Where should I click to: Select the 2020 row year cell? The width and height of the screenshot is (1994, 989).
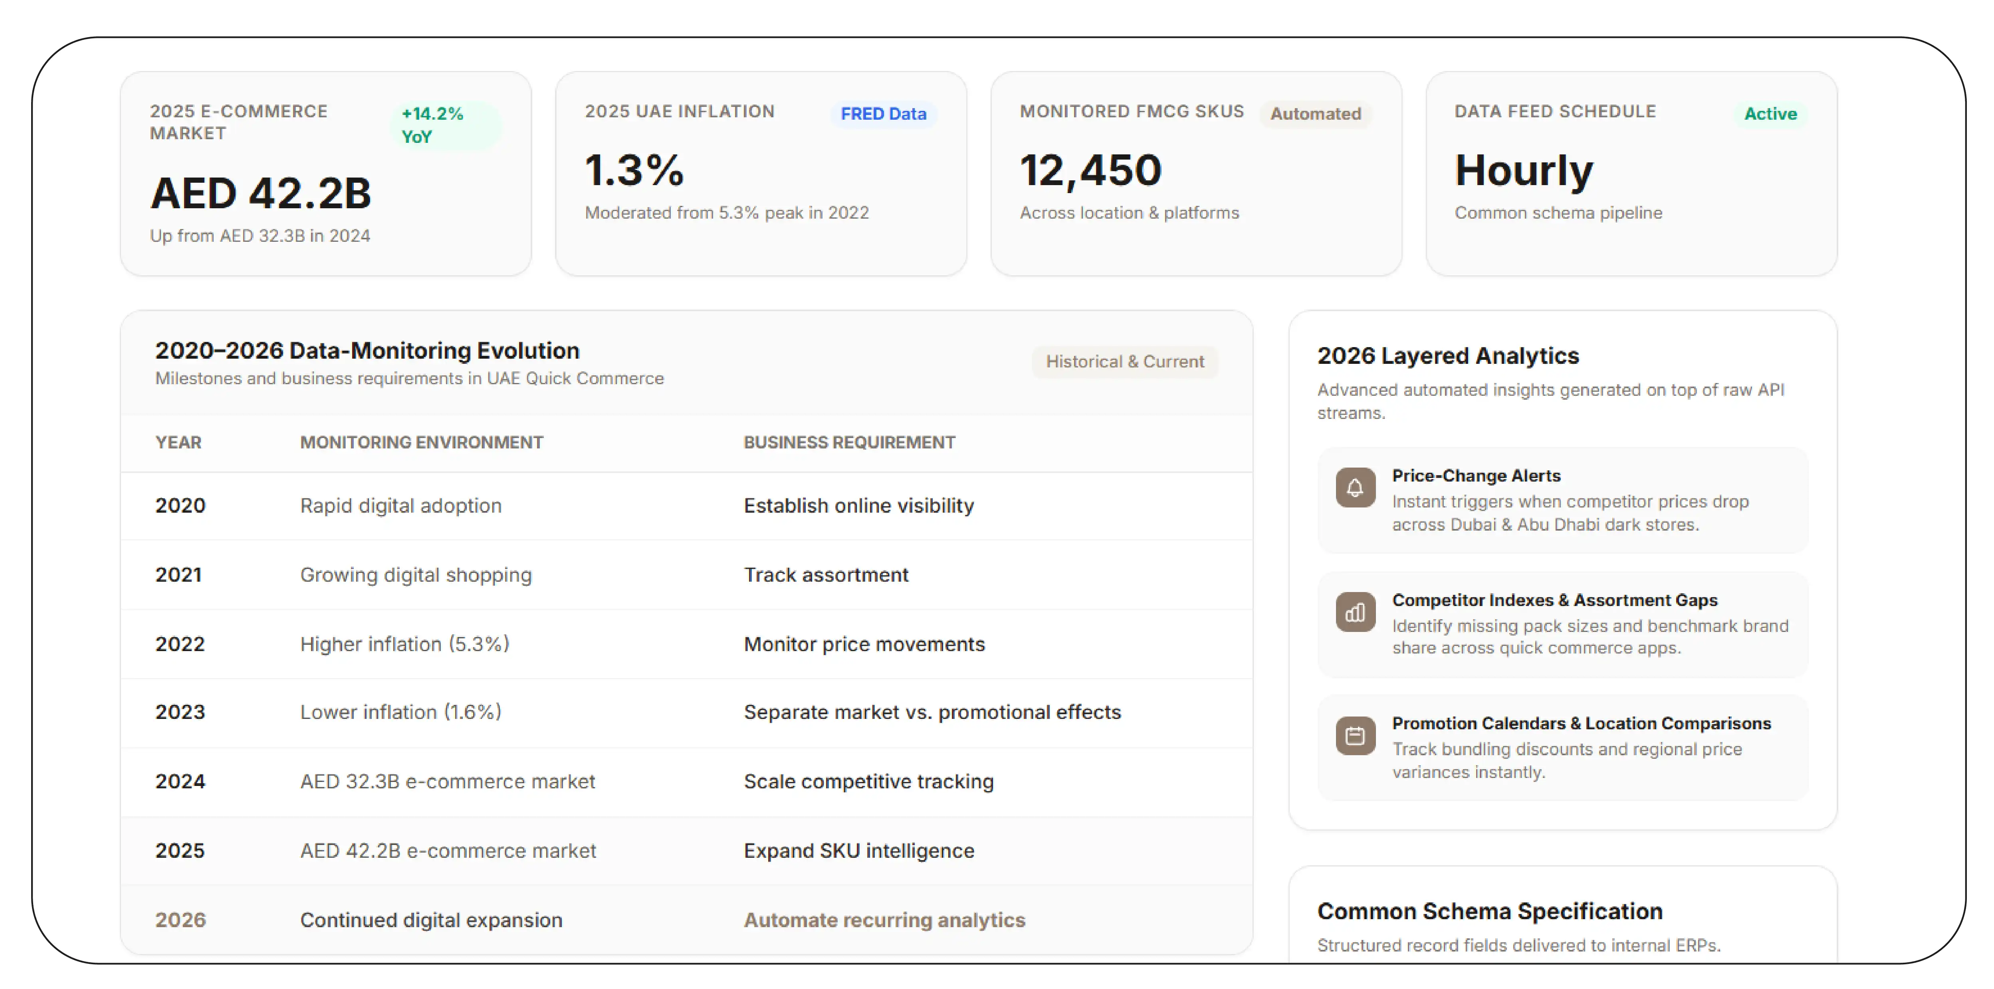(x=180, y=506)
